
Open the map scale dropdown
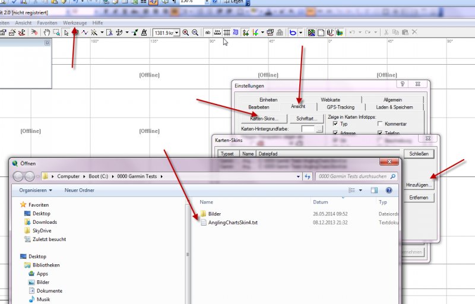click(178, 32)
